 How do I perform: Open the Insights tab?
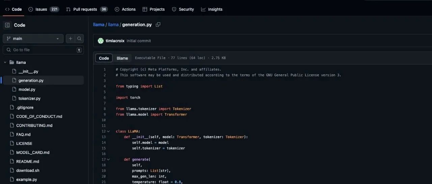tap(212, 9)
